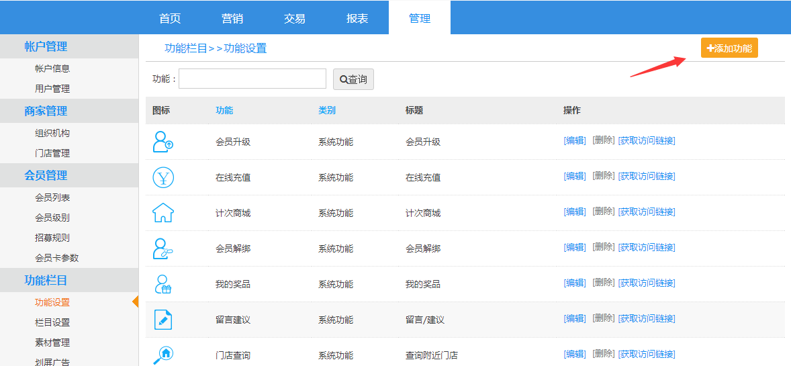Click the 会员解绑 row icon
The width and height of the screenshot is (791, 366).
click(x=163, y=248)
